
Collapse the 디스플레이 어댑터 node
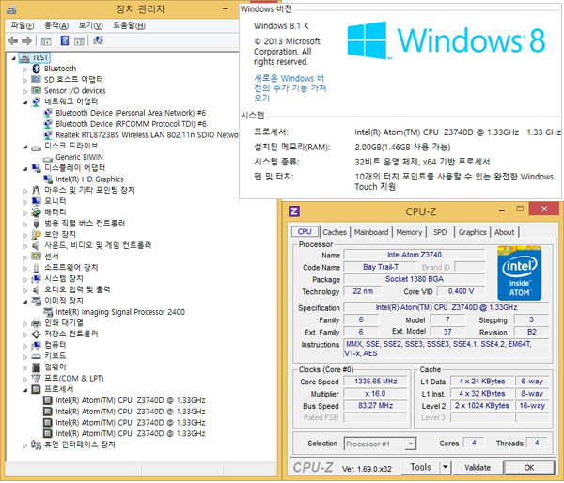coord(25,169)
